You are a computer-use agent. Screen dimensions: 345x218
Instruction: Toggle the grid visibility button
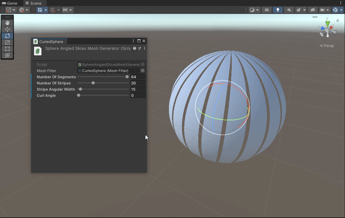tap(40, 10)
